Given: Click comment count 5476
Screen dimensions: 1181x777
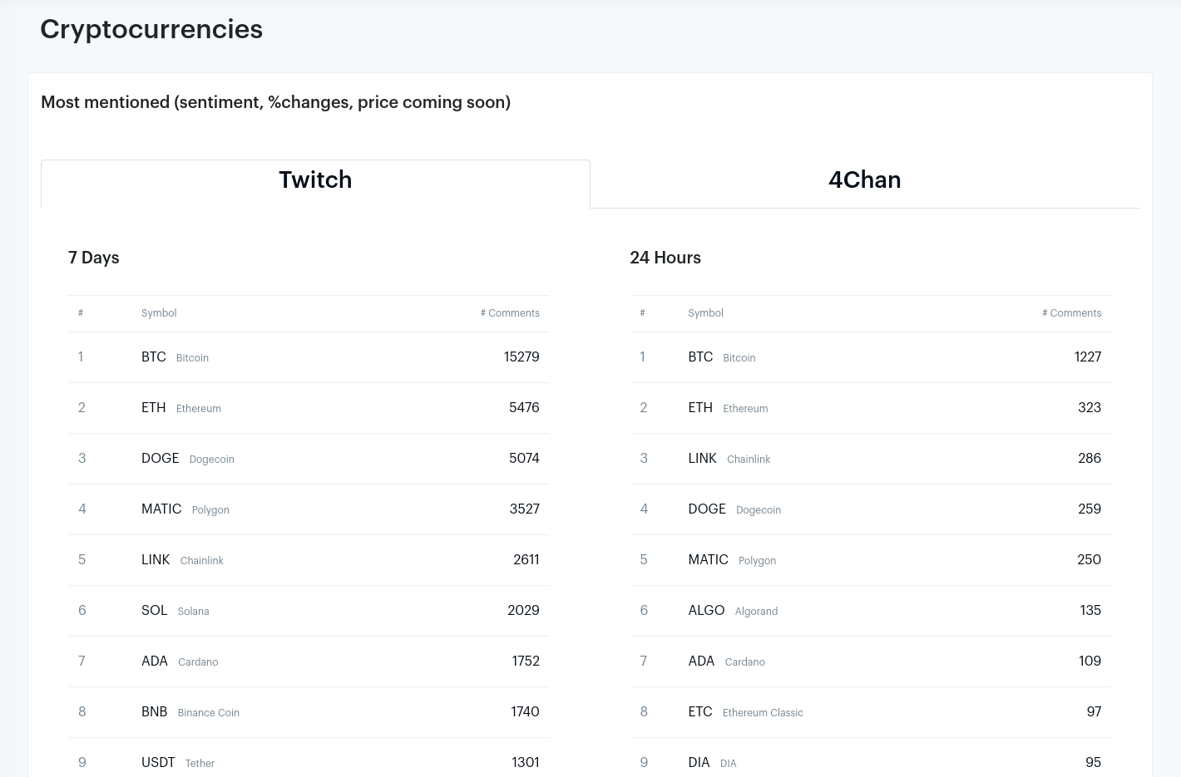Looking at the screenshot, I should (524, 408).
